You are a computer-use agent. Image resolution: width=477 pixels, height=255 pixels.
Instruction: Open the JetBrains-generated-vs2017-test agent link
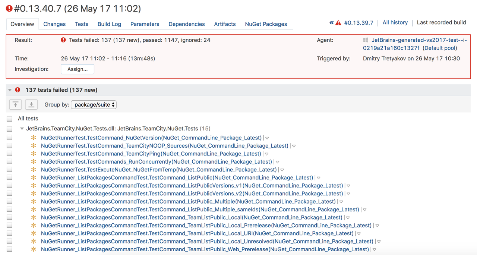415,44
